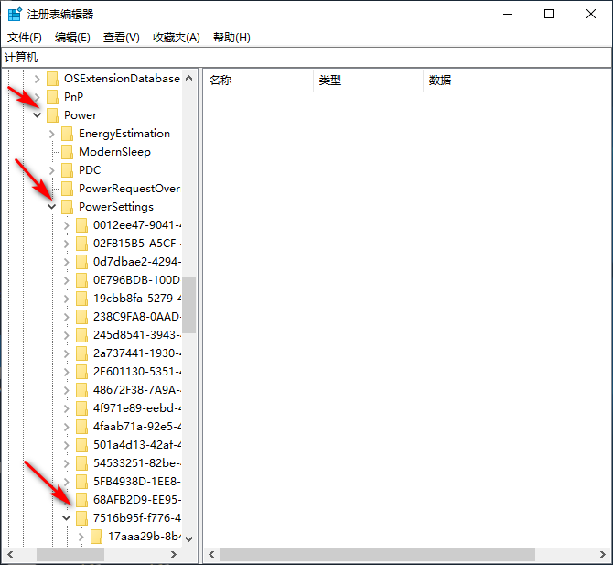This screenshot has height=565, width=613.
Task: Collapse the PowerSettings key
Action: tap(52, 207)
